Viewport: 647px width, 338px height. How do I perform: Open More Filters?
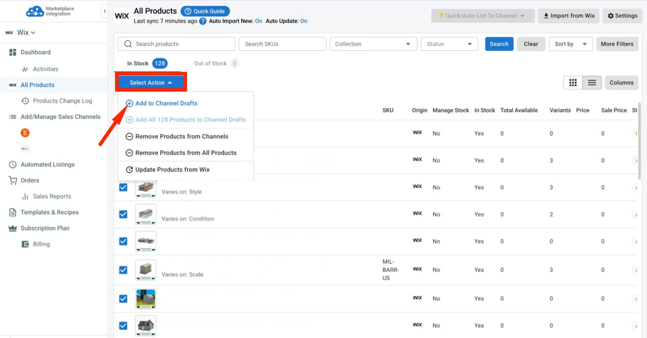[x=617, y=44]
